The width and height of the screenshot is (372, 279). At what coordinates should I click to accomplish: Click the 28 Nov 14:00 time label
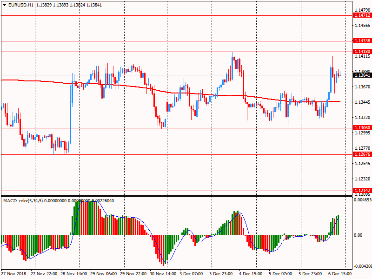tap(74, 274)
